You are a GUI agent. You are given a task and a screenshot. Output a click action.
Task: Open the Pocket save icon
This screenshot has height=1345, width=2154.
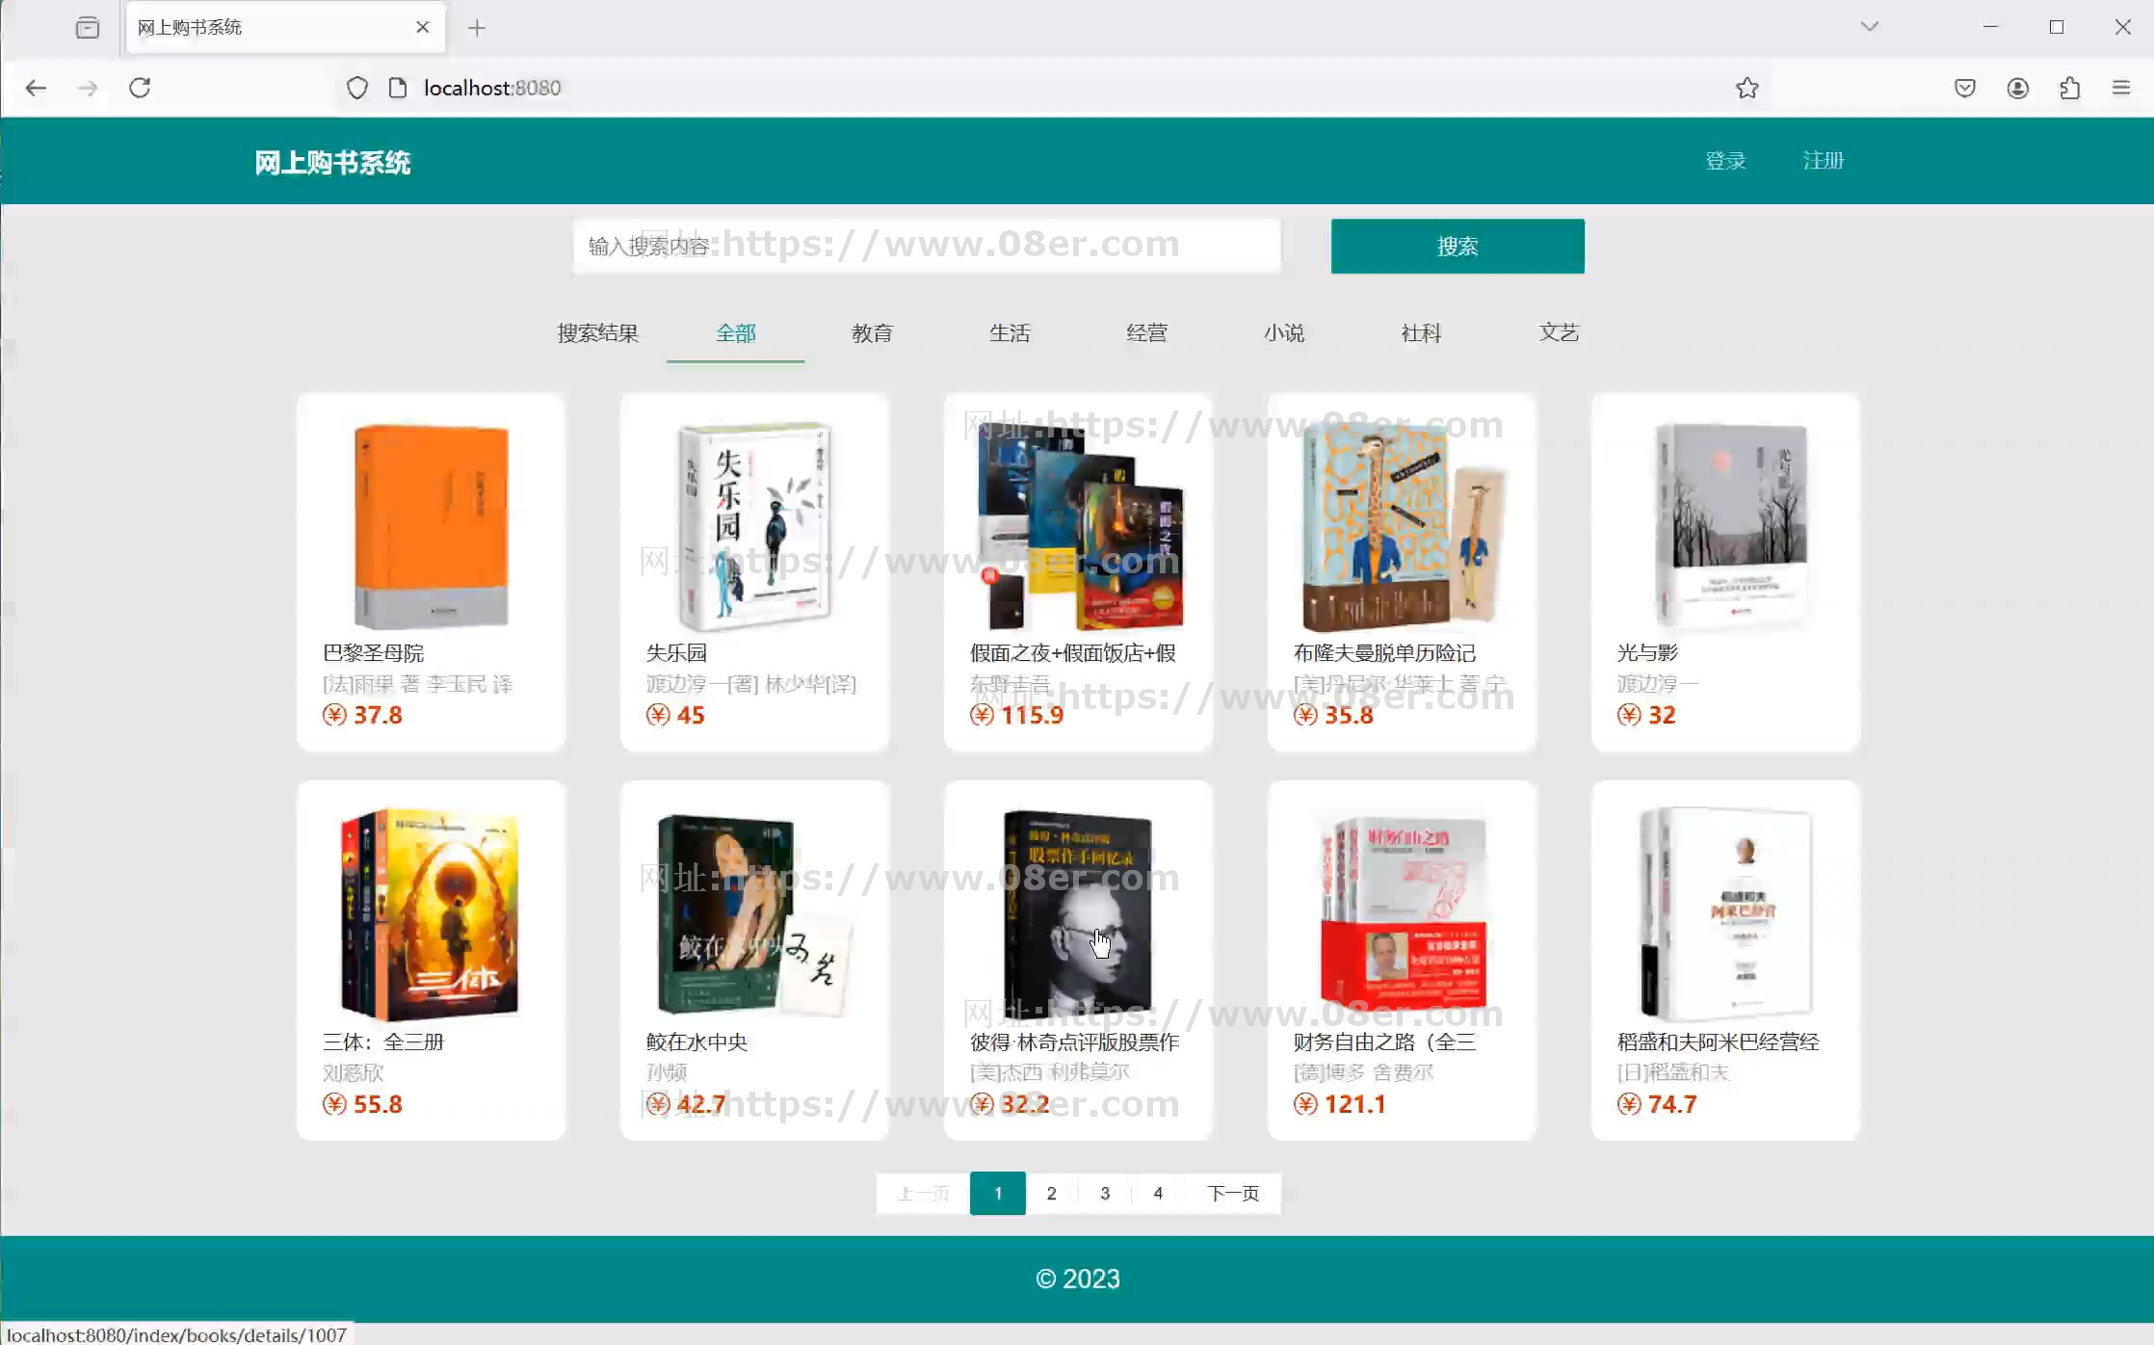click(x=1965, y=88)
